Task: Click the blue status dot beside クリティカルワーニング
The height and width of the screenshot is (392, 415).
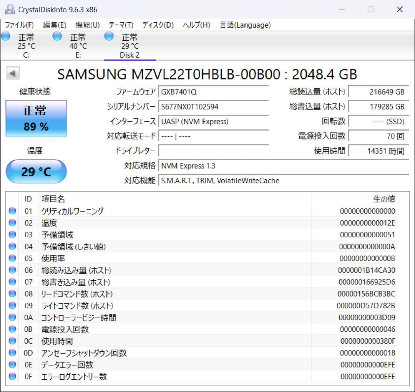Action: click(x=12, y=210)
